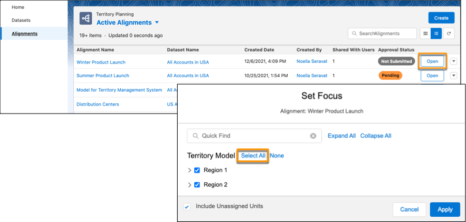
Task: Click the Dataset Name column header
Action: point(183,50)
